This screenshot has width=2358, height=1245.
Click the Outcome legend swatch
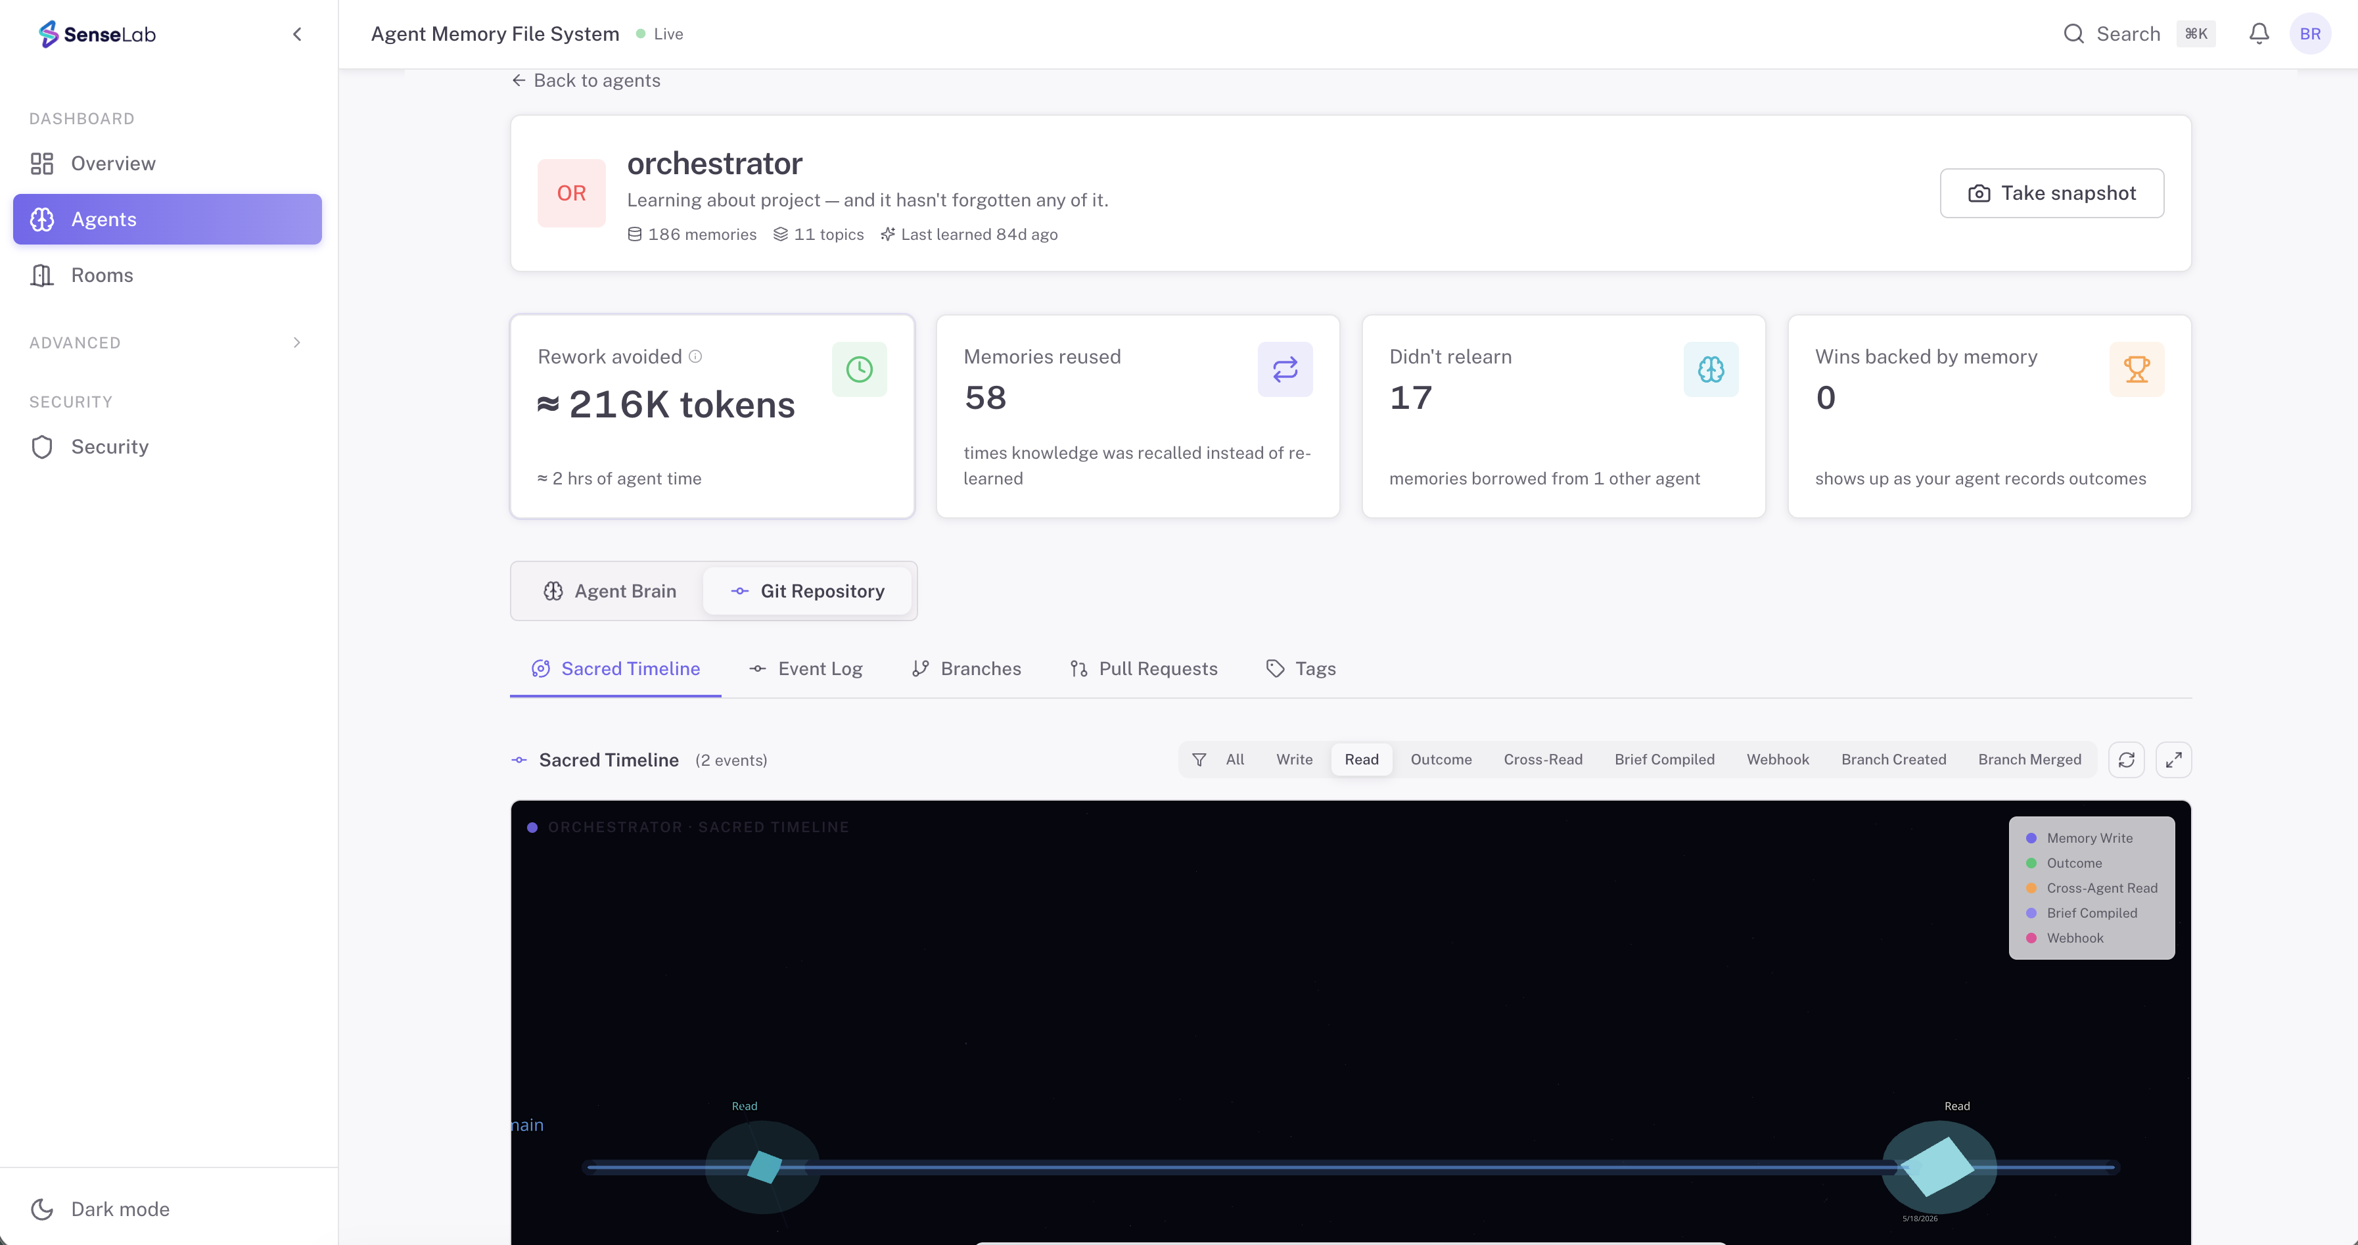[x=2030, y=863]
